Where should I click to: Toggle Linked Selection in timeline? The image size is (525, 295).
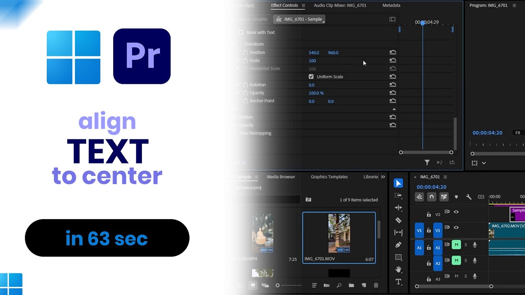(444, 197)
